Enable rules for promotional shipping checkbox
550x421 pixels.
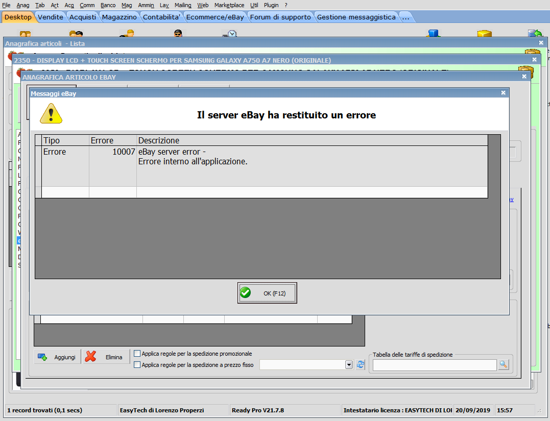point(137,353)
